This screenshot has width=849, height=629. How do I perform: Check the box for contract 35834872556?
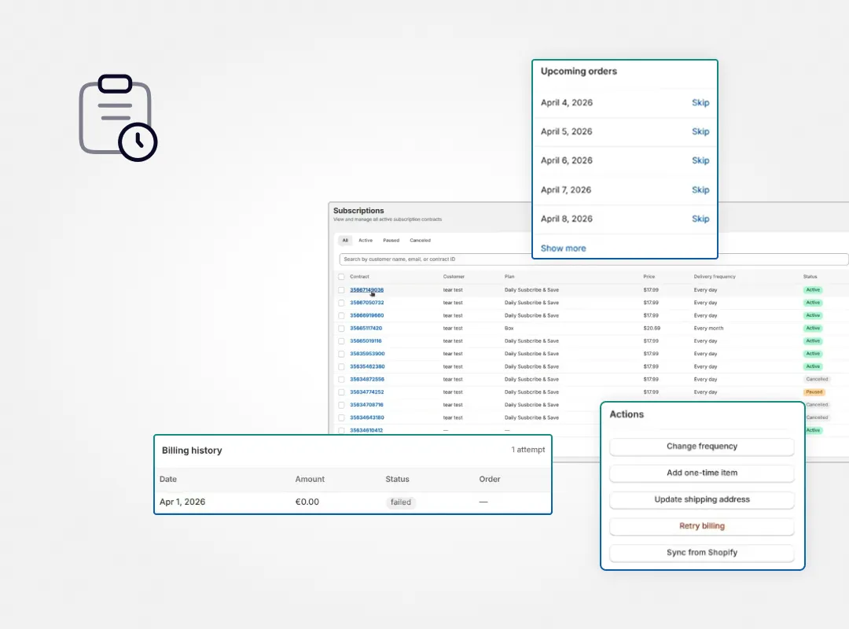pos(341,379)
